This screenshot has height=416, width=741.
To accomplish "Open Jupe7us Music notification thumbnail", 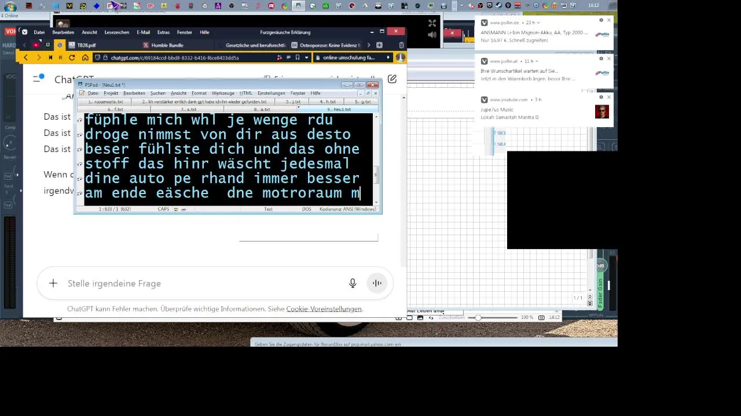I will click(601, 112).
